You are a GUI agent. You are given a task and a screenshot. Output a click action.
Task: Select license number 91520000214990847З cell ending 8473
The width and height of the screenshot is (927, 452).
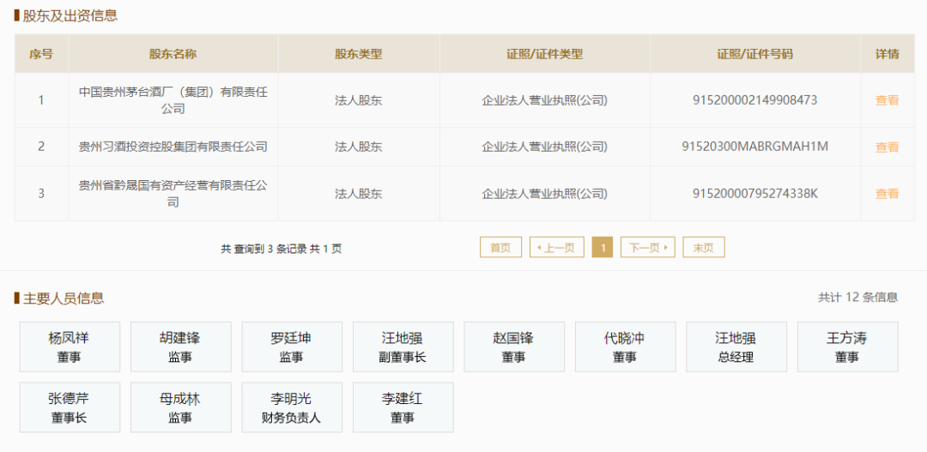[x=755, y=100]
